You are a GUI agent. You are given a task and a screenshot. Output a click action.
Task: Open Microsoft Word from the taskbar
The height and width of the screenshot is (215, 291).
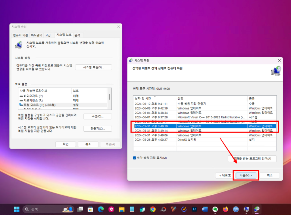click(205, 209)
